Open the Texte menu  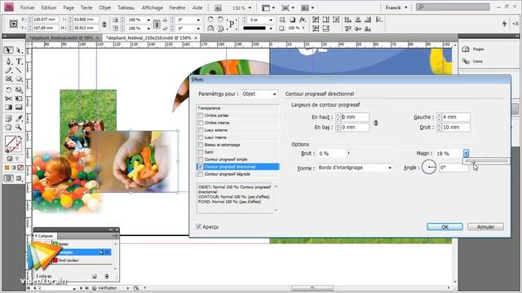coord(86,7)
